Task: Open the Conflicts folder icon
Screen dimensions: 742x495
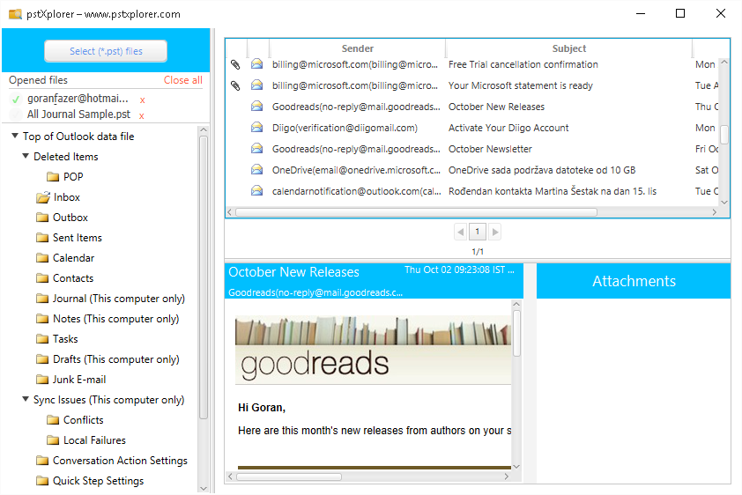Action: (x=53, y=420)
